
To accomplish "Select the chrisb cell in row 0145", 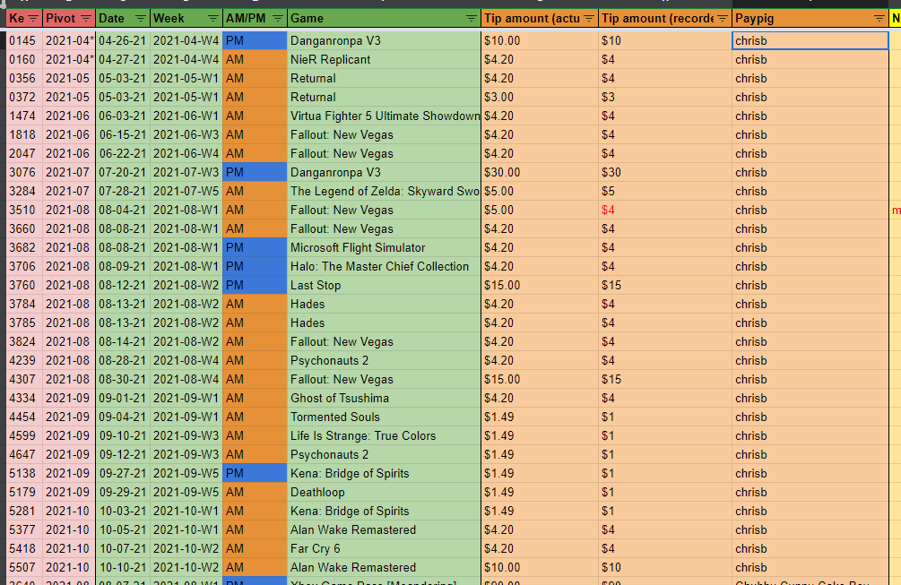I will (x=810, y=40).
